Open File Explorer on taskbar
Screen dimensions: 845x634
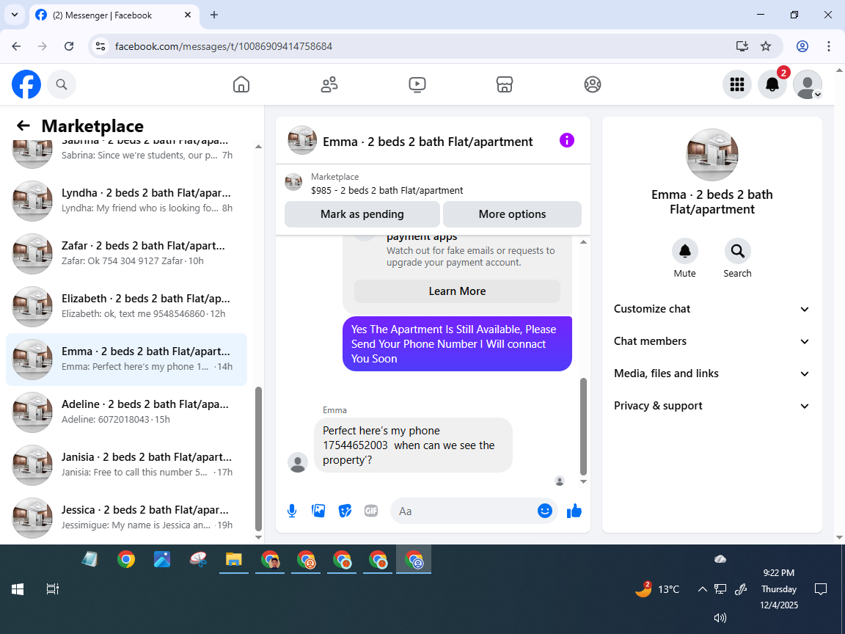(234, 559)
